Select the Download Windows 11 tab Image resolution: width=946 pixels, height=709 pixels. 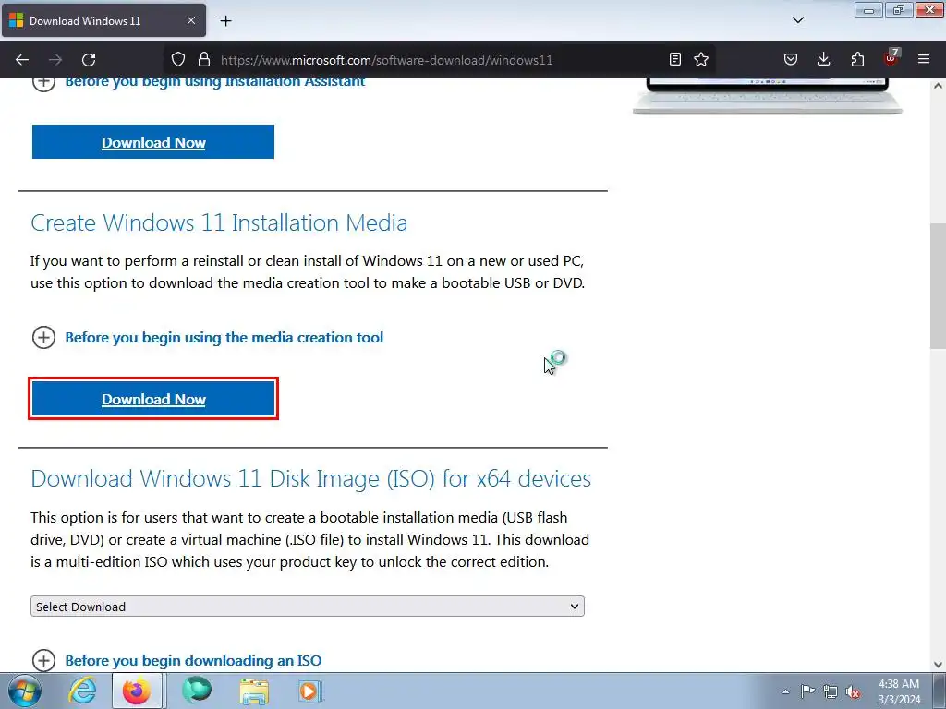point(103,20)
